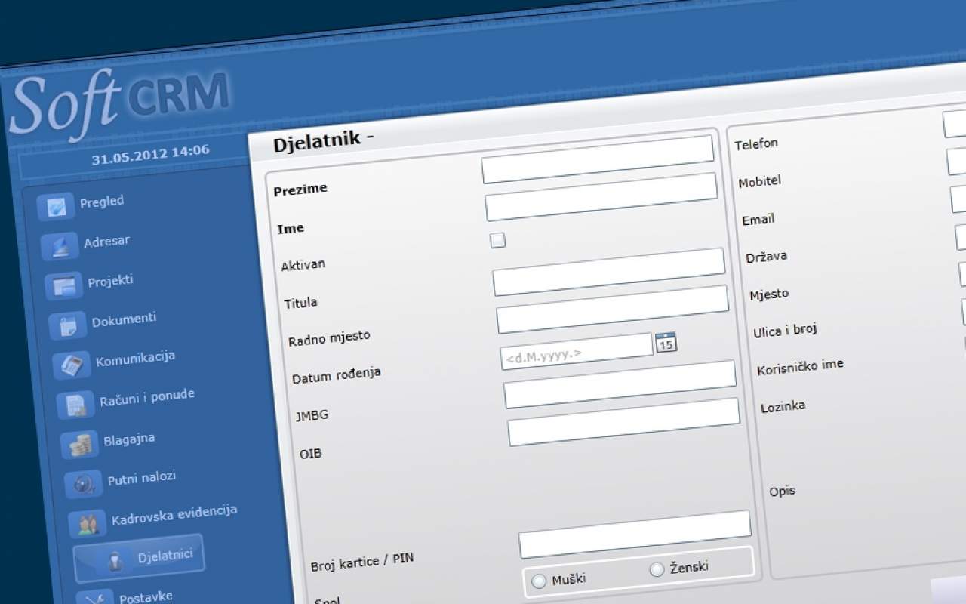Go to the Postavke menu entry
The height and width of the screenshot is (604, 966).
(145, 597)
